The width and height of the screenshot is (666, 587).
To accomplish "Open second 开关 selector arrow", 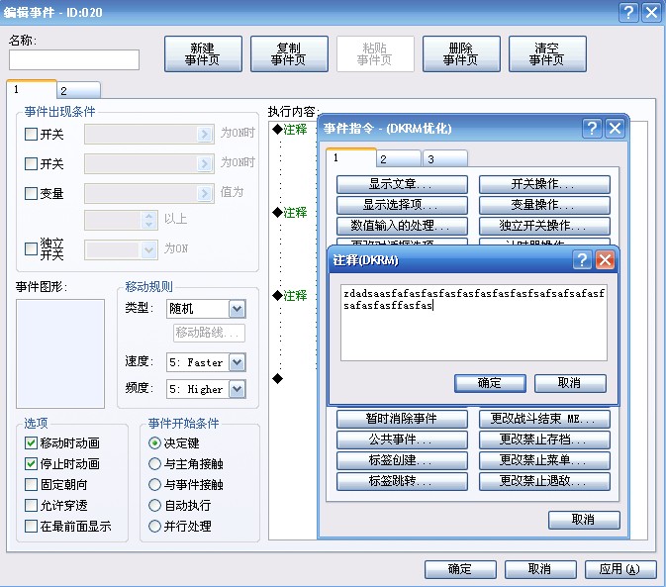I will click(x=205, y=163).
